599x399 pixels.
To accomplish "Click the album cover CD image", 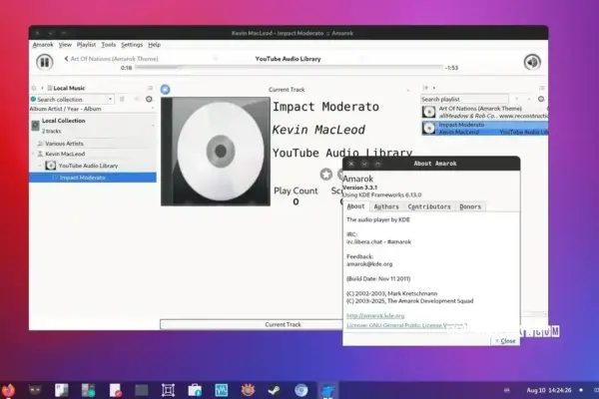I will (x=216, y=152).
